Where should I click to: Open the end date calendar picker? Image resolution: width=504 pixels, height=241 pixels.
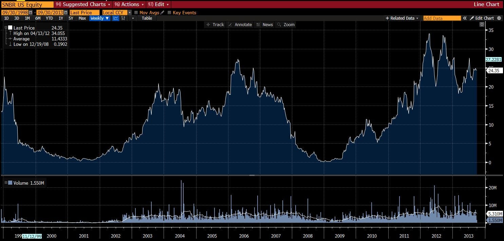pos(66,13)
